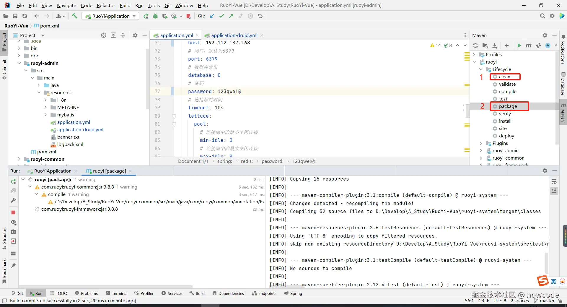
Task: Click the master git branch widget
Action: pos(544,300)
